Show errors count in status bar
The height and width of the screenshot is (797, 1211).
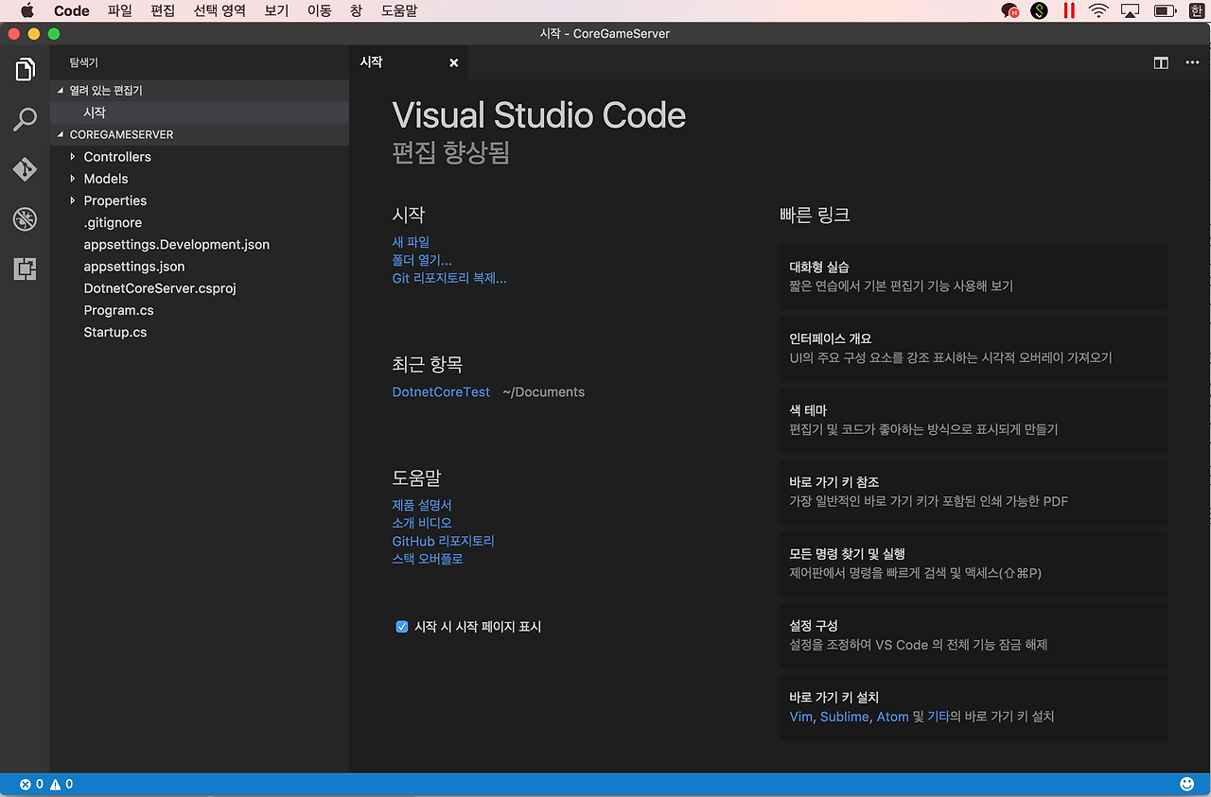click(31, 784)
